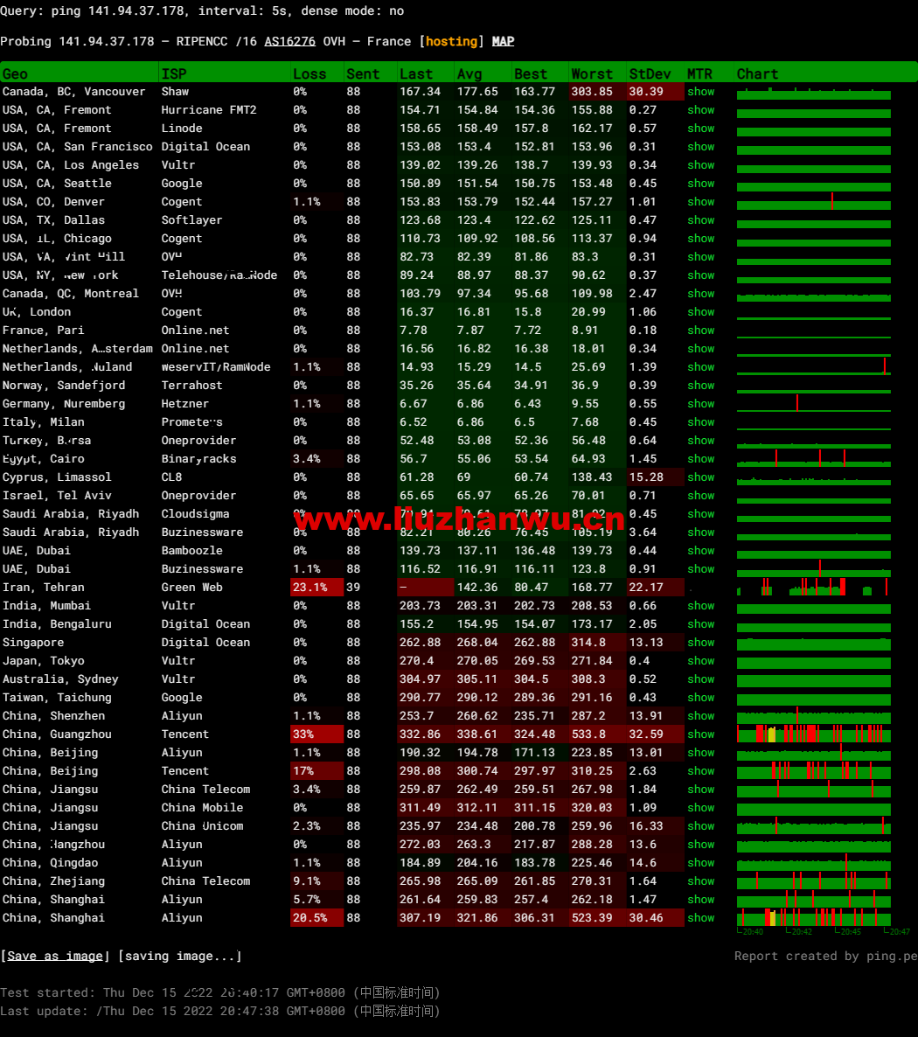Open the AS16276 link
The height and width of the screenshot is (1037, 918).
[289, 41]
